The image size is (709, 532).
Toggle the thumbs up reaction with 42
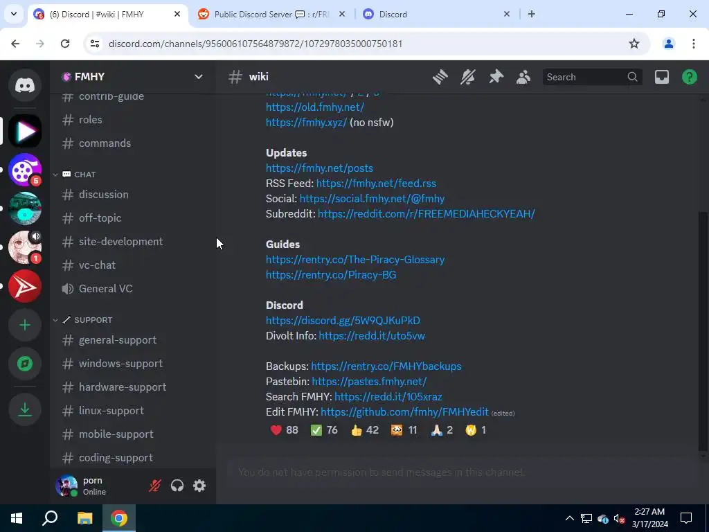pos(364,429)
